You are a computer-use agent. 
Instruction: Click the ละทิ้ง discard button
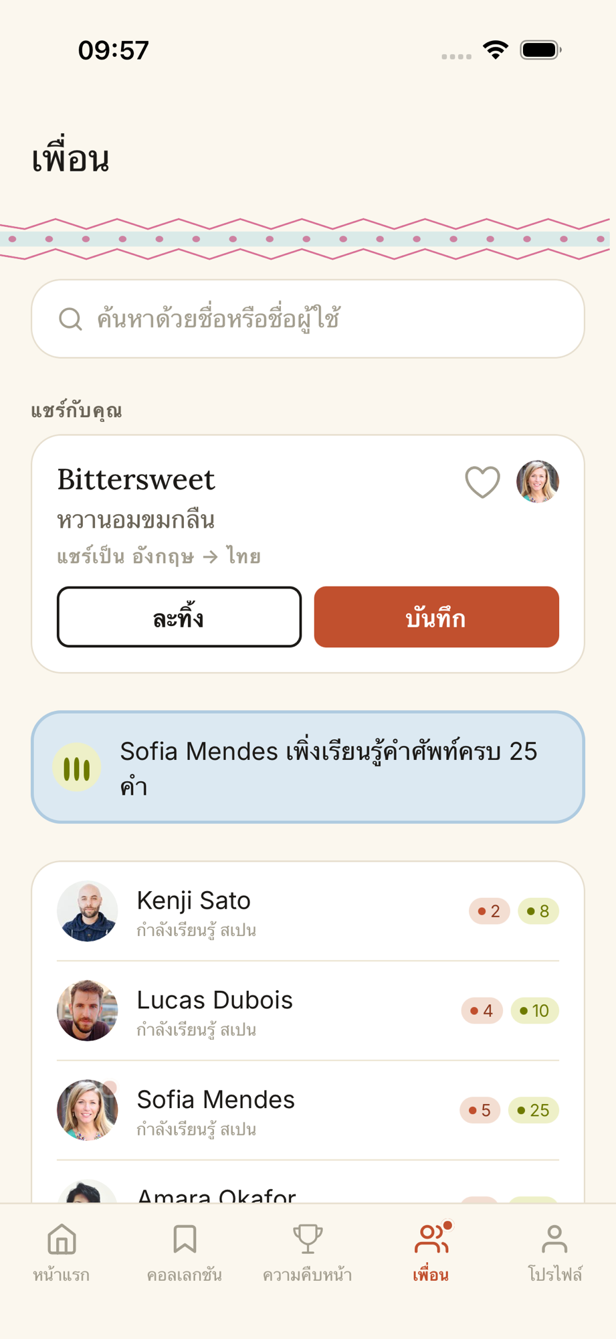point(179,617)
